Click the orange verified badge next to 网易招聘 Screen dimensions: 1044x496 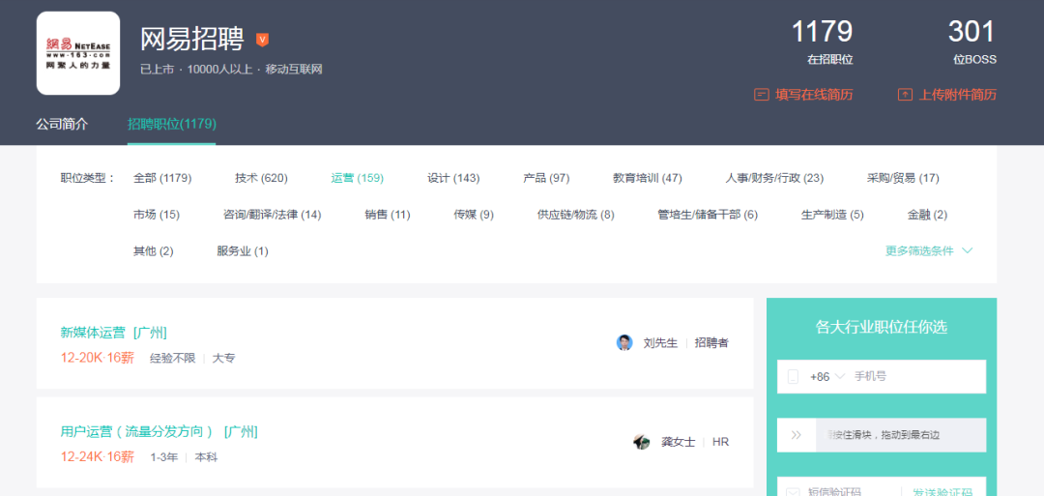point(262,40)
